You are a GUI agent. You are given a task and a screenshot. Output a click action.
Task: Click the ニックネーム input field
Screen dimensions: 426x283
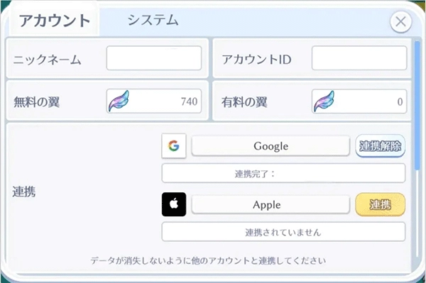pos(154,58)
